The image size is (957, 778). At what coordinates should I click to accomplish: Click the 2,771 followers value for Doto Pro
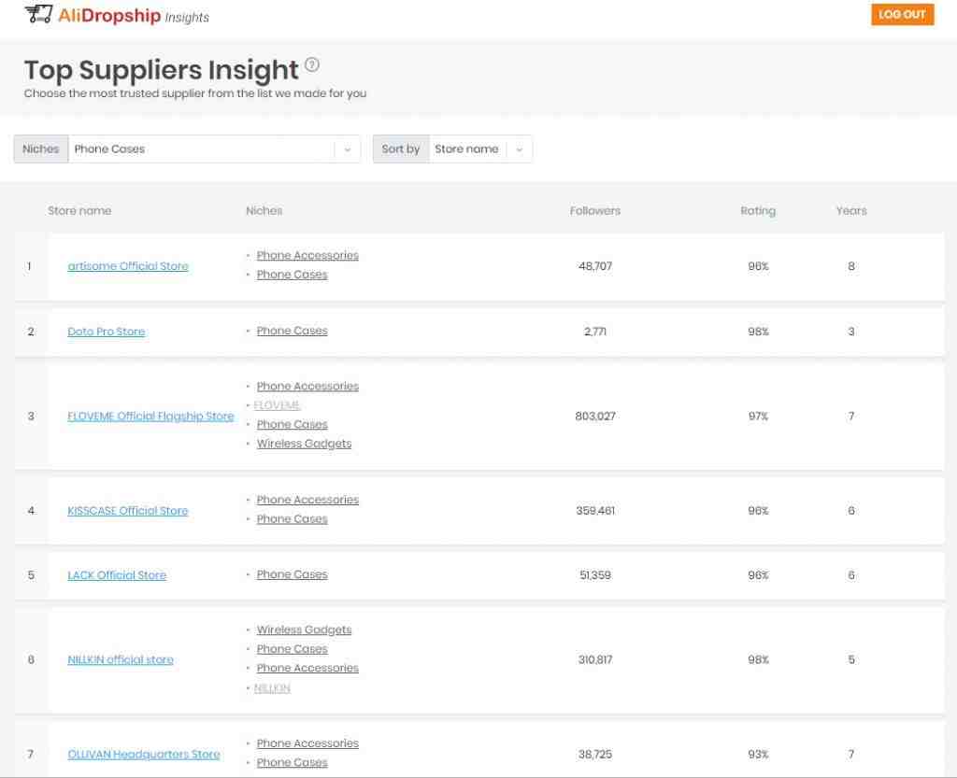click(x=595, y=332)
